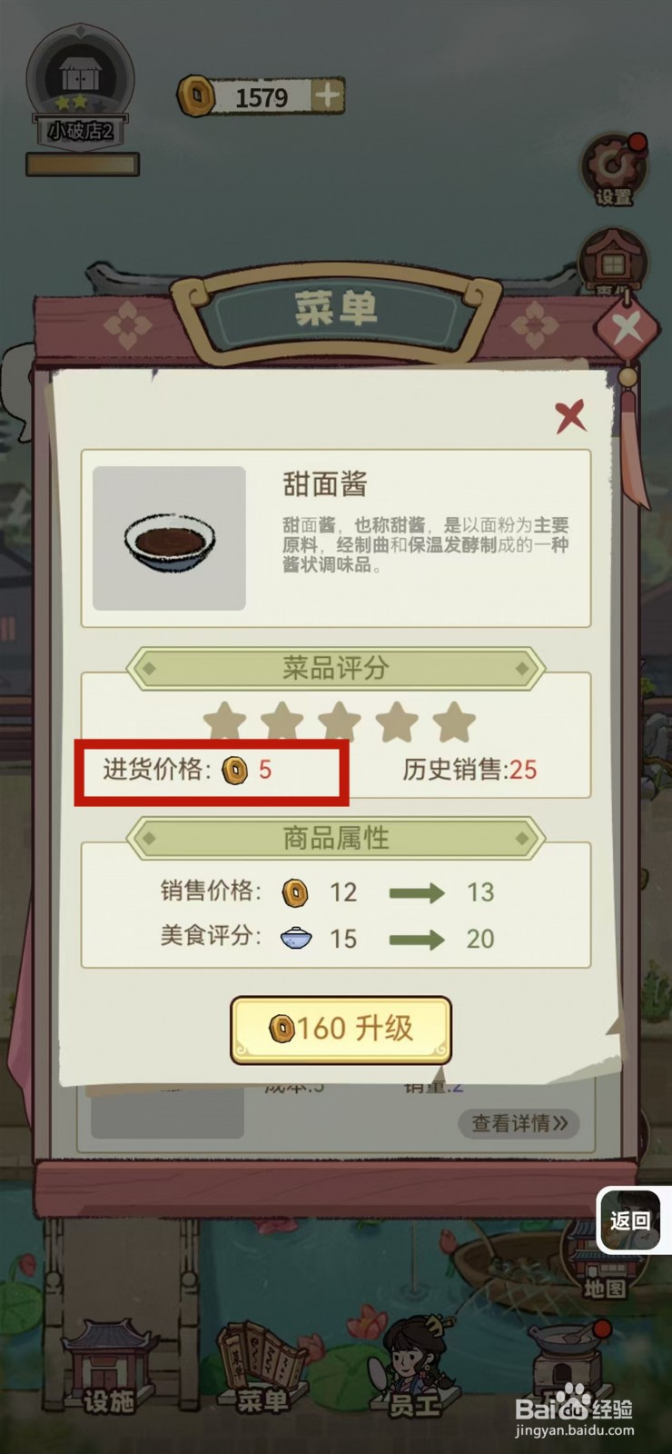This screenshot has width=672, height=1454.
Task: Tap the 菜单 title banner
Action: (x=336, y=308)
